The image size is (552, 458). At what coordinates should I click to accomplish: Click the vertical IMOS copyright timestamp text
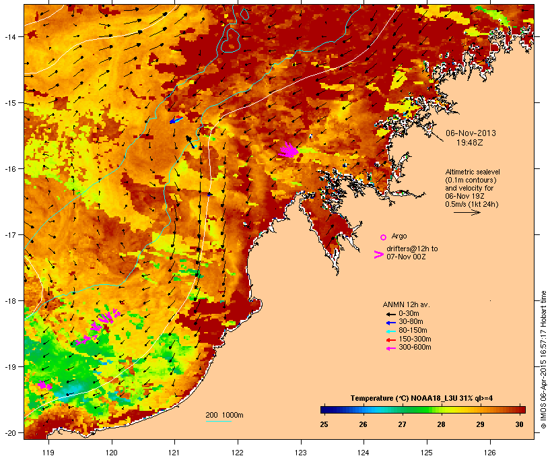543,360
